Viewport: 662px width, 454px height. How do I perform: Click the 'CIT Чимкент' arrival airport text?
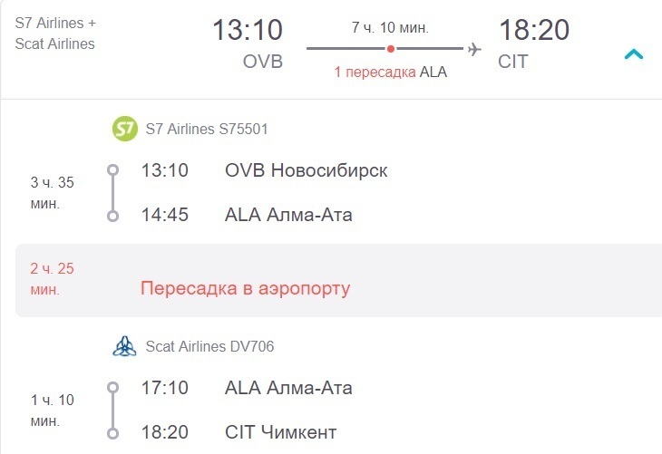click(281, 432)
